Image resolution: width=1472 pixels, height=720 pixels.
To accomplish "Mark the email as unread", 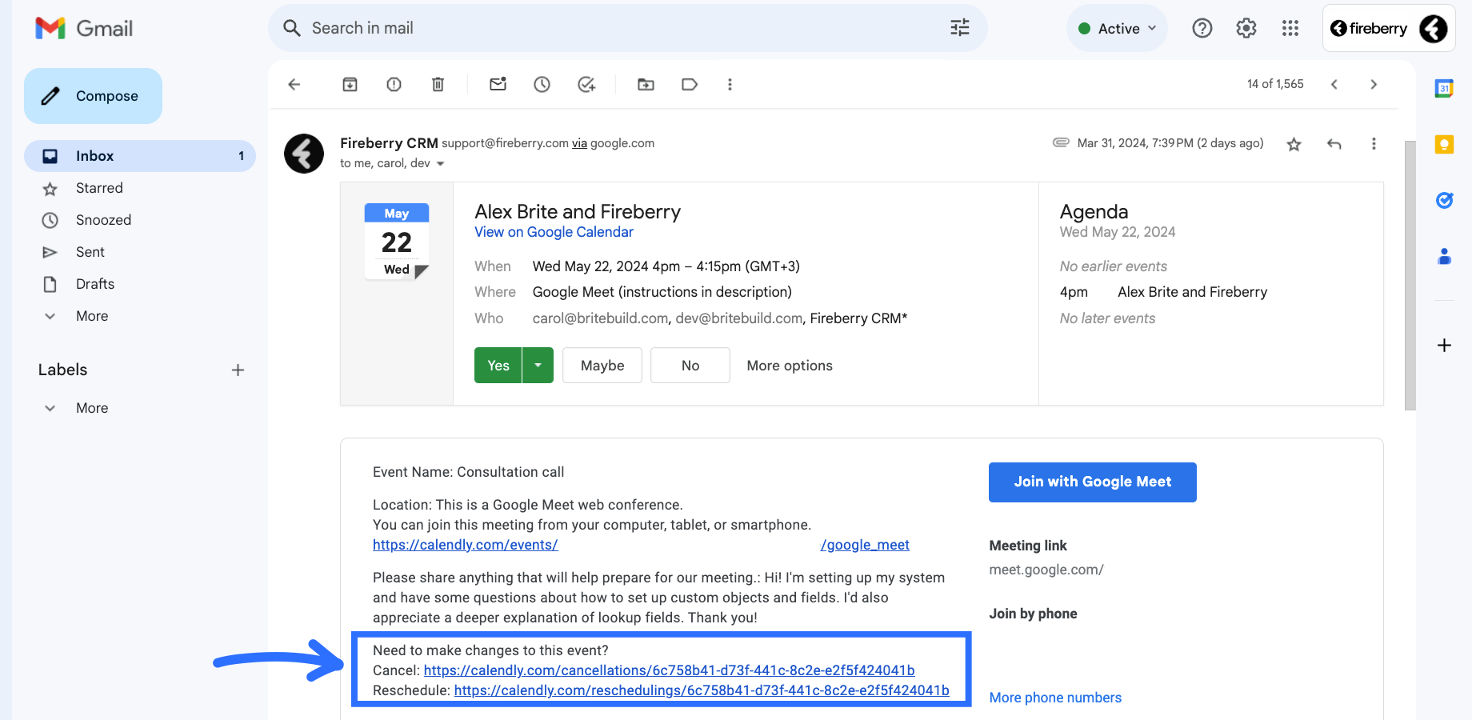I will [498, 84].
